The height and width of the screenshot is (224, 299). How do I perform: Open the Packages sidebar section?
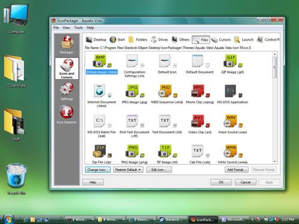click(x=66, y=45)
